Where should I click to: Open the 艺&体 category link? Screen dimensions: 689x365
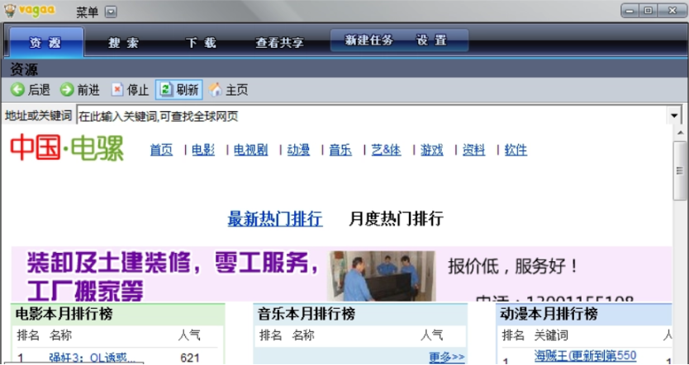(x=387, y=150)
